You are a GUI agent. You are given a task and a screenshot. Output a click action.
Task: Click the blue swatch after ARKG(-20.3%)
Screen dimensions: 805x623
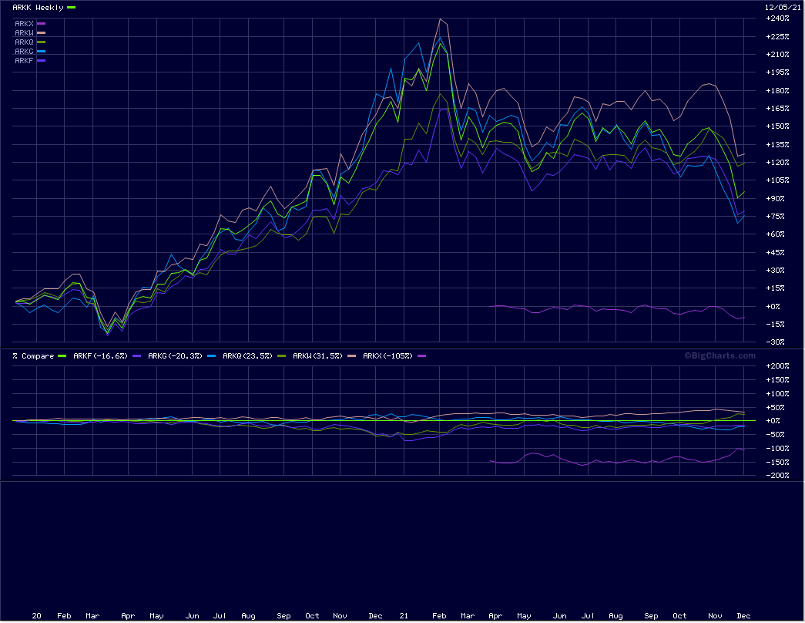click(212, 356)
